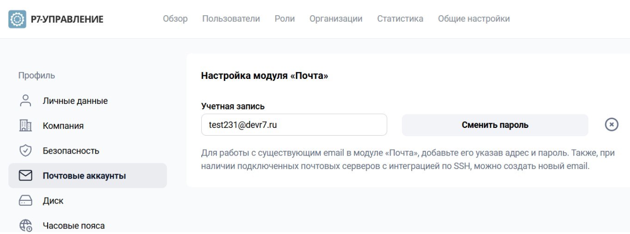Click the drive icon beside Диск

coord(25,200)
